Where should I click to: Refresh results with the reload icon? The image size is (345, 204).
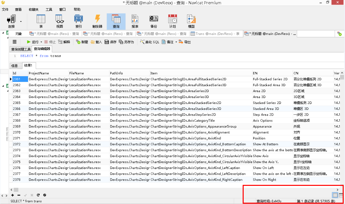(38, 195)
